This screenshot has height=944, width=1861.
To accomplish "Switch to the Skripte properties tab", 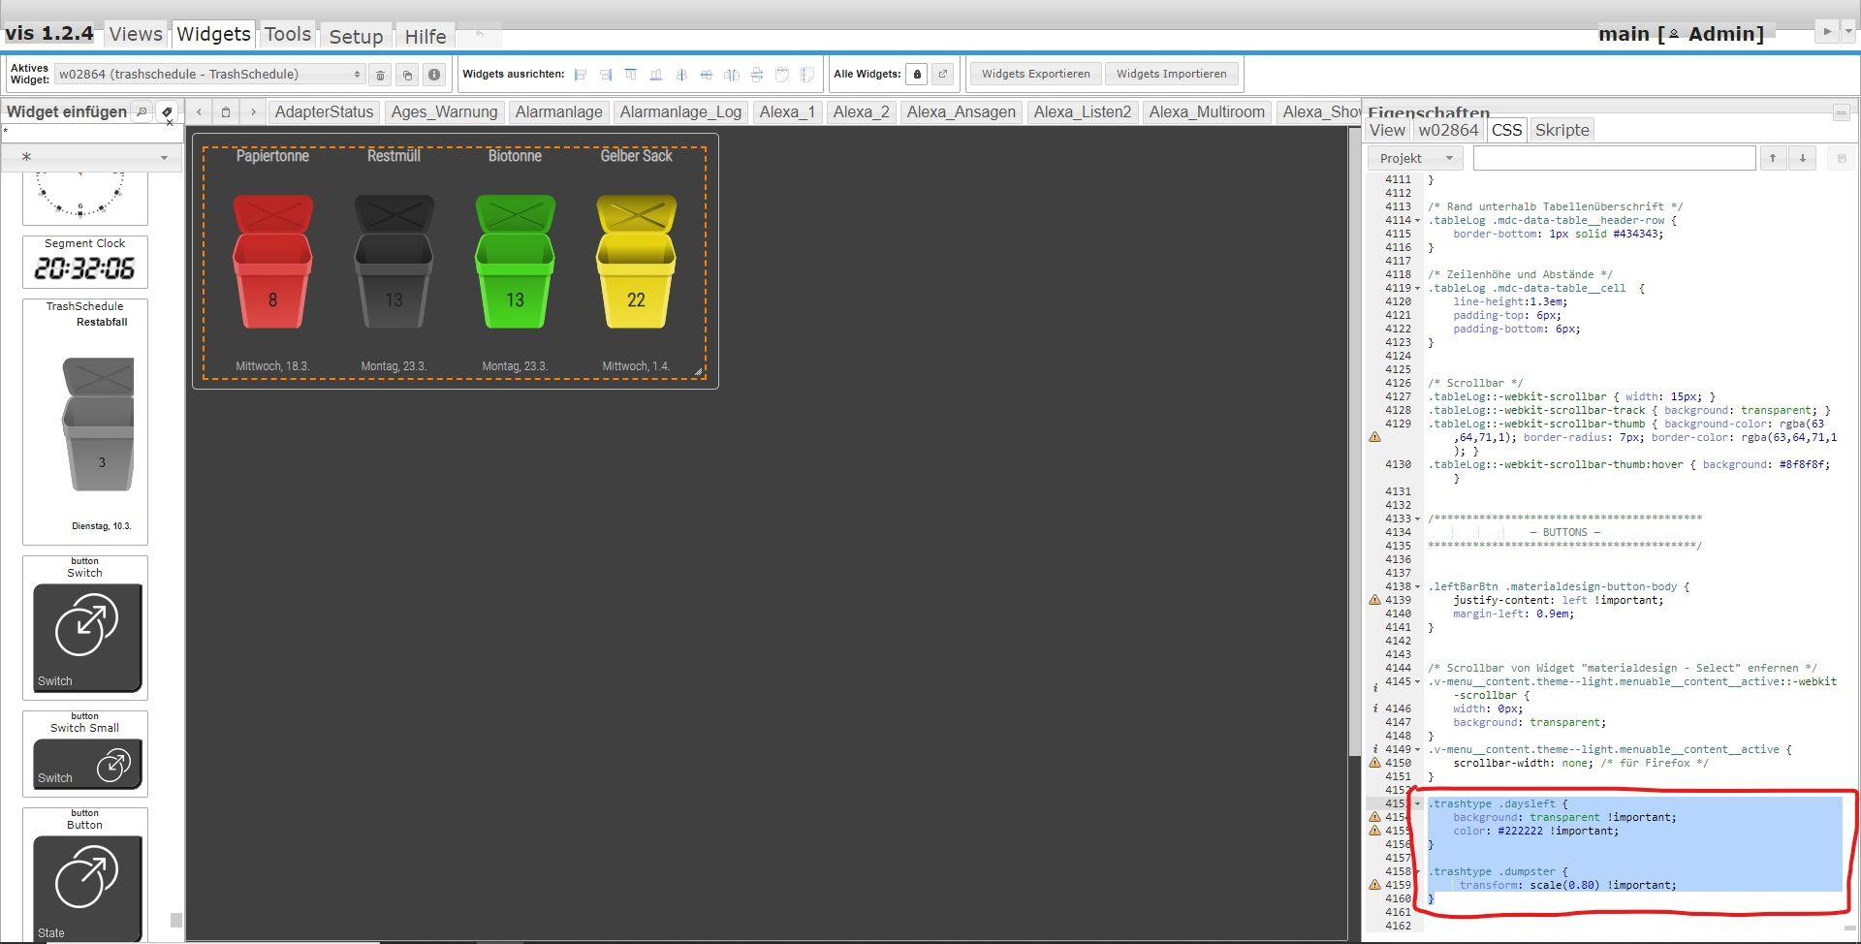I will (x=1562, y=130).
